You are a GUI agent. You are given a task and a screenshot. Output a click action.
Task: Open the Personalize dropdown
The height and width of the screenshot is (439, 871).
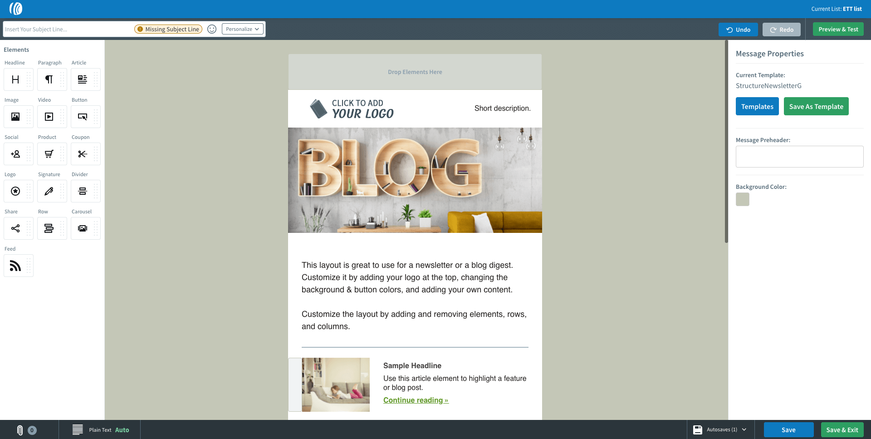(x=242, y=29)
